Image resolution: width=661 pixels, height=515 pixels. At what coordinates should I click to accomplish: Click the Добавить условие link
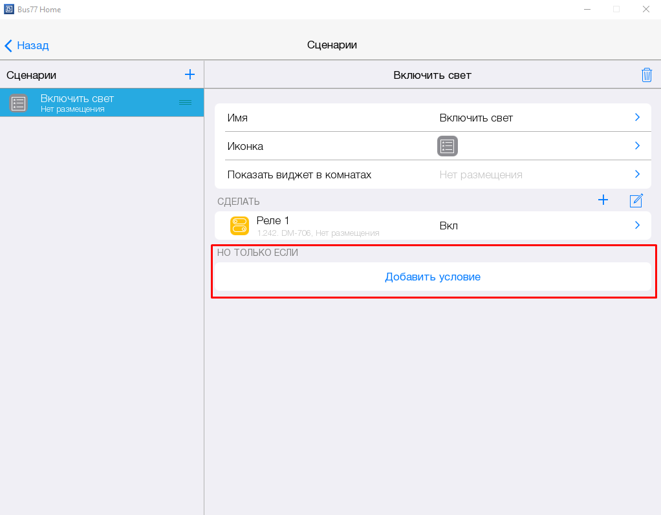coord(432,277)
